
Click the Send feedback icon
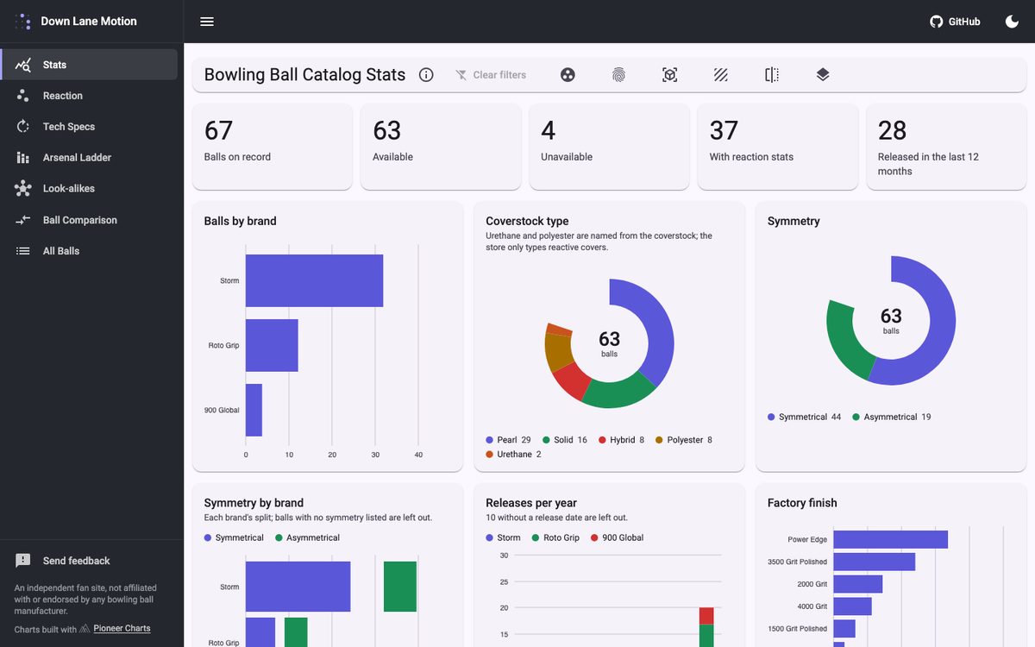23,561
